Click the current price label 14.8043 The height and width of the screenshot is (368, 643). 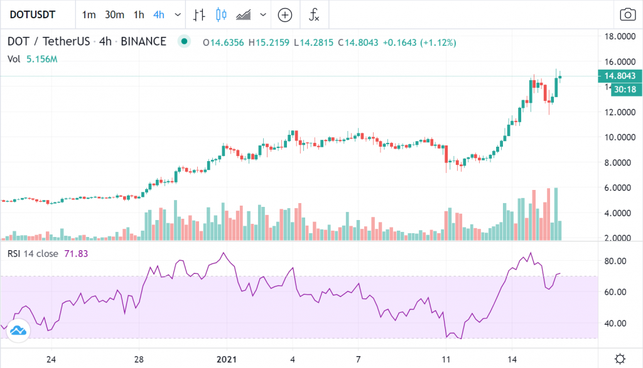coord(620,76)
